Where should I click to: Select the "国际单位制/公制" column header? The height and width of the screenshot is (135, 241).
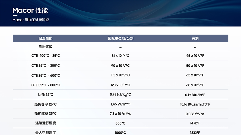120,39
